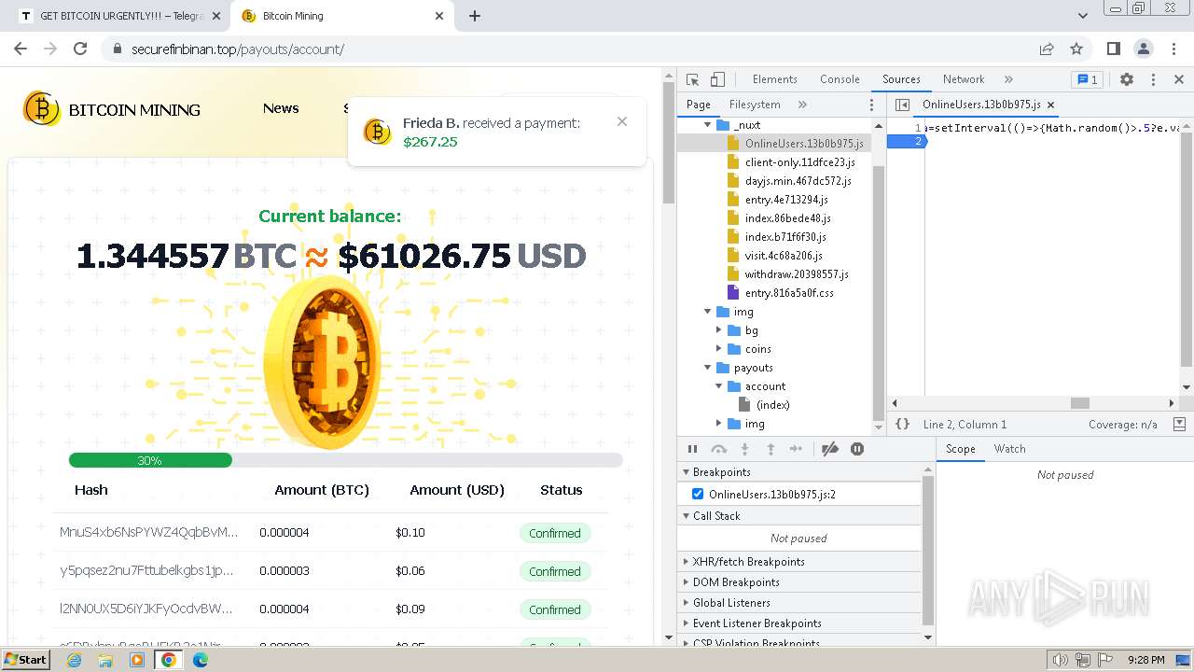Screen dimensions: 1194x672
Task: Open a new browser tab
Action: (x=475, y=16)
